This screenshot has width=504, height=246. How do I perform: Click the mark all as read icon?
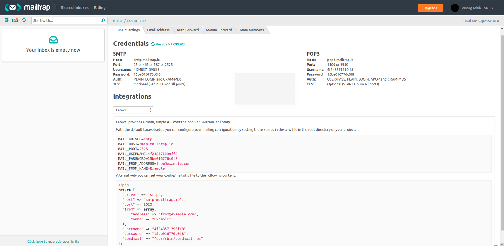tap(6, 20)
